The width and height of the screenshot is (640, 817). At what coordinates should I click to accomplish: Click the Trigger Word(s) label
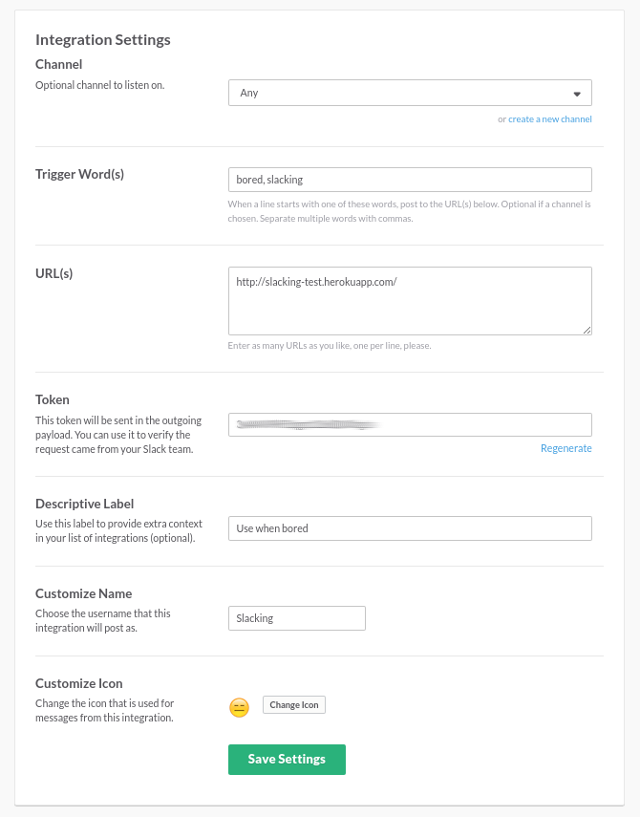click(x=79, y=174)
